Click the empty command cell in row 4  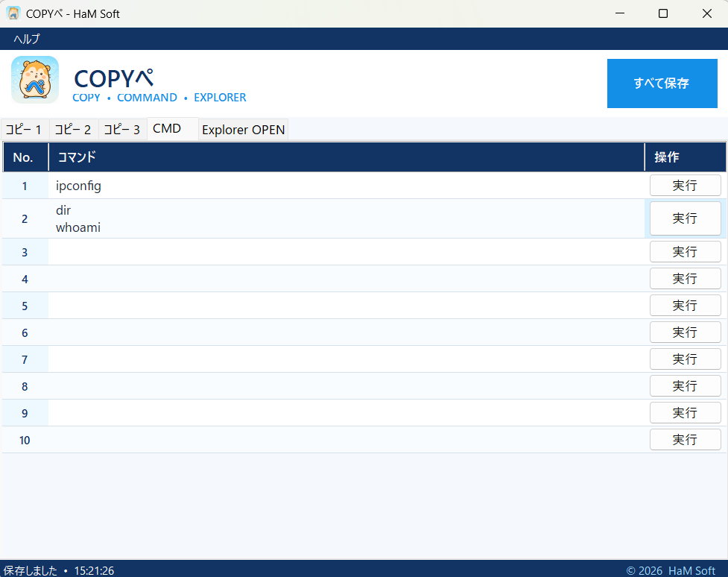point(346,279)
